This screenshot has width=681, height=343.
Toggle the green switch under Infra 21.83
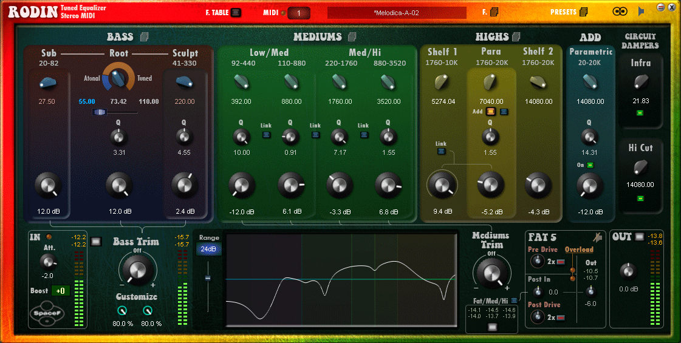640,113
